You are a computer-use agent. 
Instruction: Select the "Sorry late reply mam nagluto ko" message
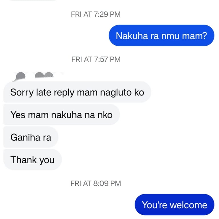click(77, 92)
